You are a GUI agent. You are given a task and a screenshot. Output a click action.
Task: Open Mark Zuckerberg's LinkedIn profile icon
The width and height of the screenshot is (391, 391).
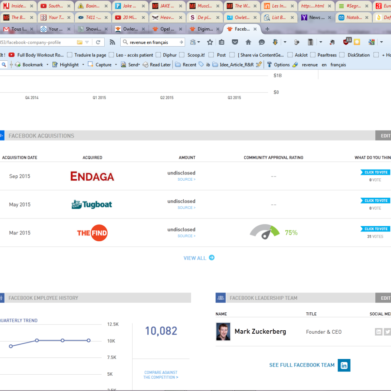click(x=378, y=332)
